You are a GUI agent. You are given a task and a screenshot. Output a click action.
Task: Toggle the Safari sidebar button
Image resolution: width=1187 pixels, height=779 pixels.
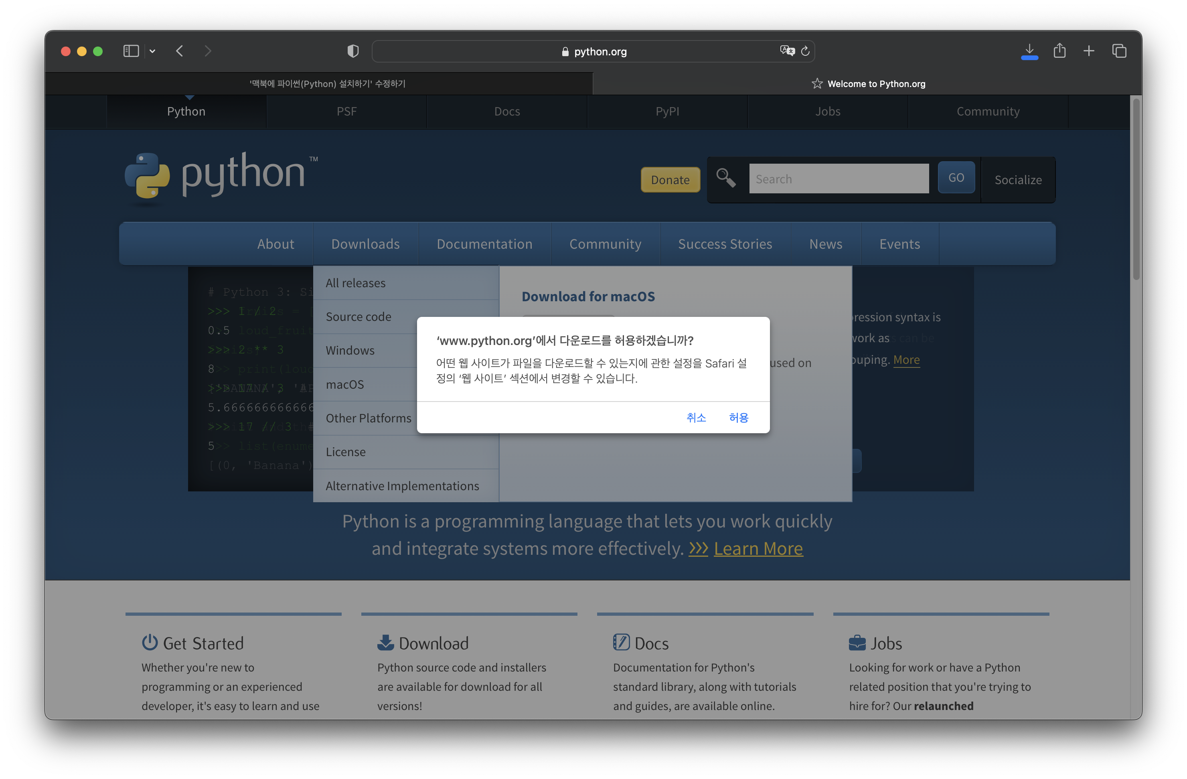(x=131, y=51)
